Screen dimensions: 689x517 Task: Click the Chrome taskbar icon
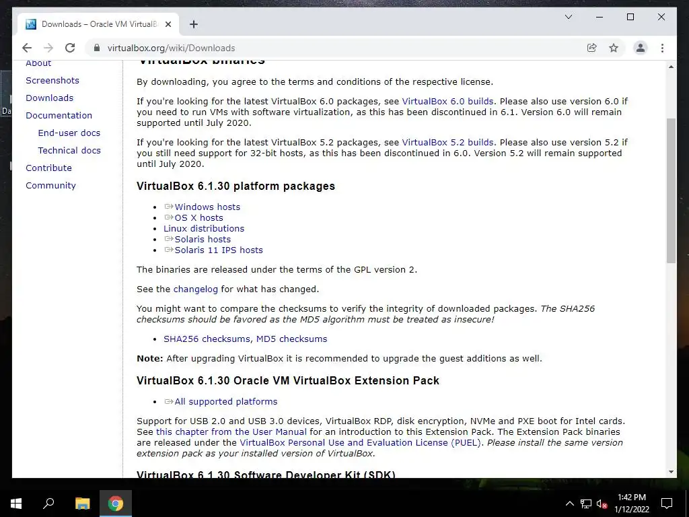(116, 504)
